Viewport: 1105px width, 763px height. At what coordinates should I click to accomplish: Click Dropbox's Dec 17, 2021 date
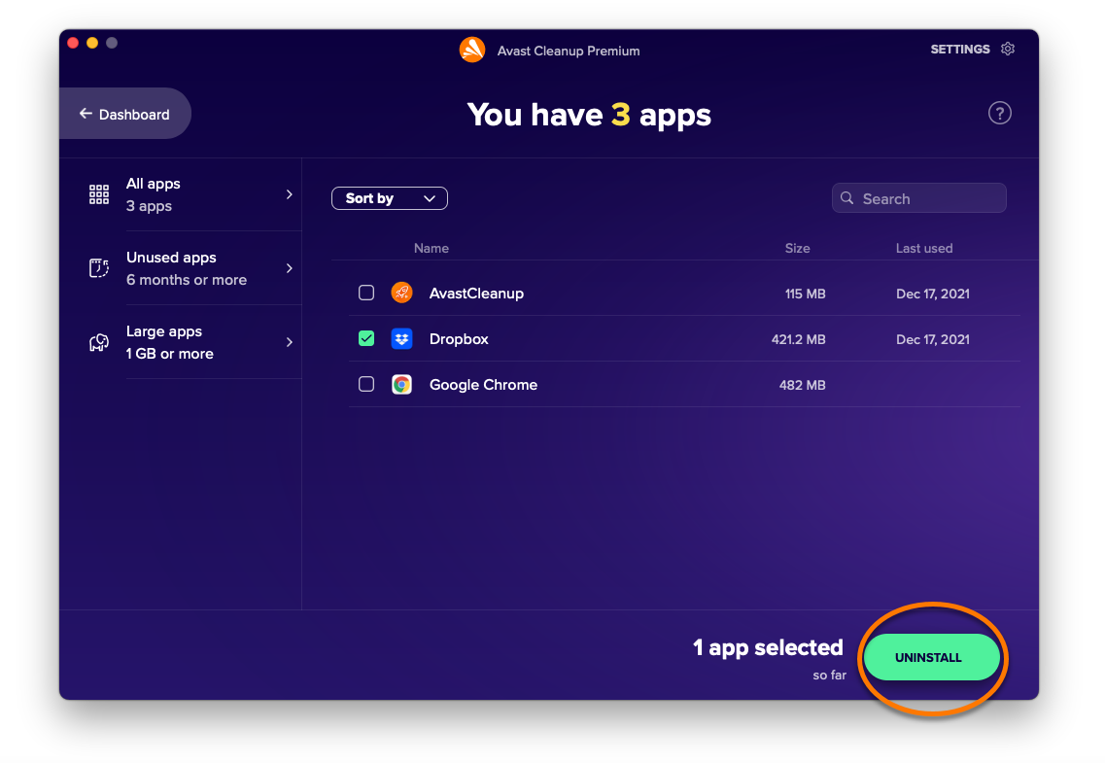pyautogui.click(x=932, y=339)
